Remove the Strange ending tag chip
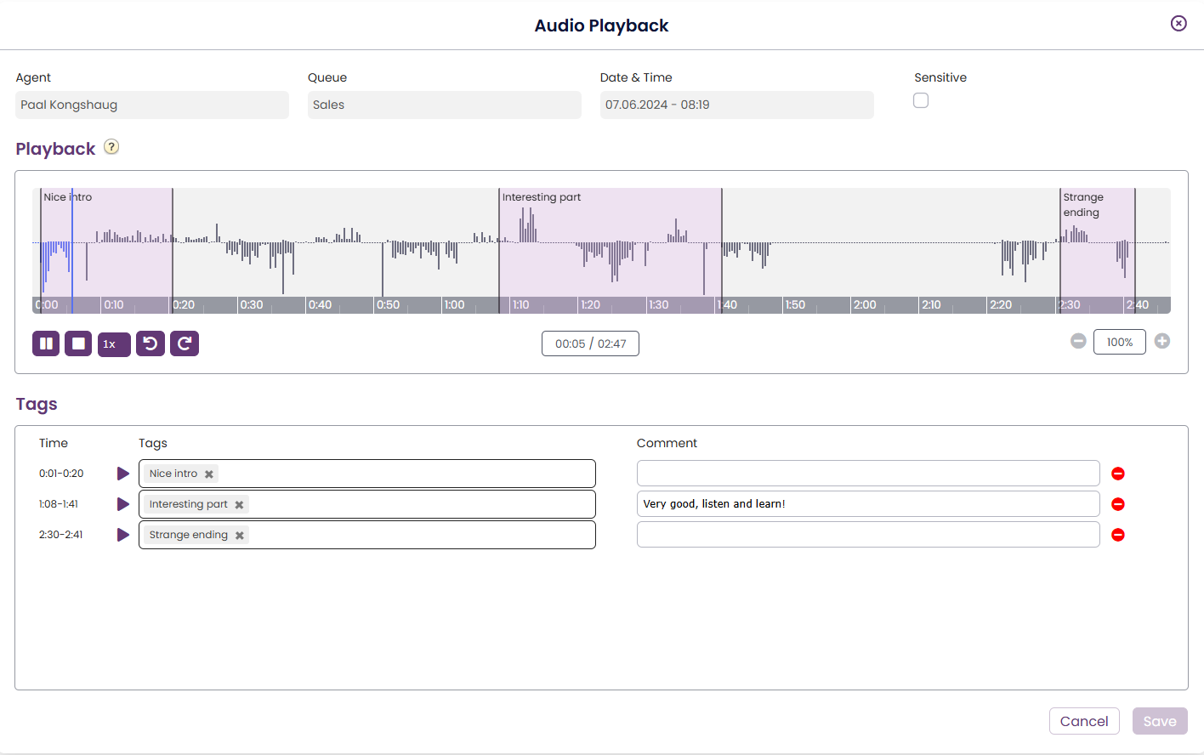 pyautogui.click(x=240, y=536)
